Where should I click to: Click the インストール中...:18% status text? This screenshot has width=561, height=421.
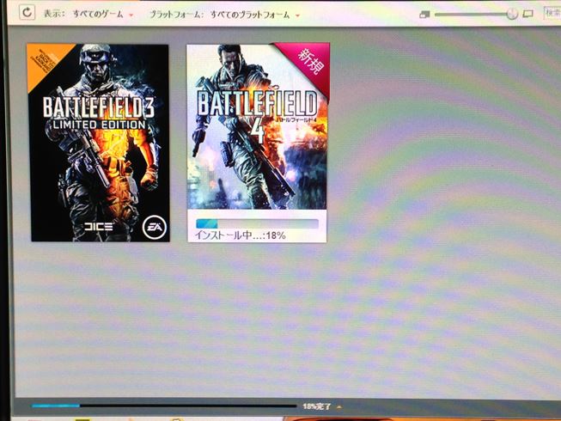240,235
